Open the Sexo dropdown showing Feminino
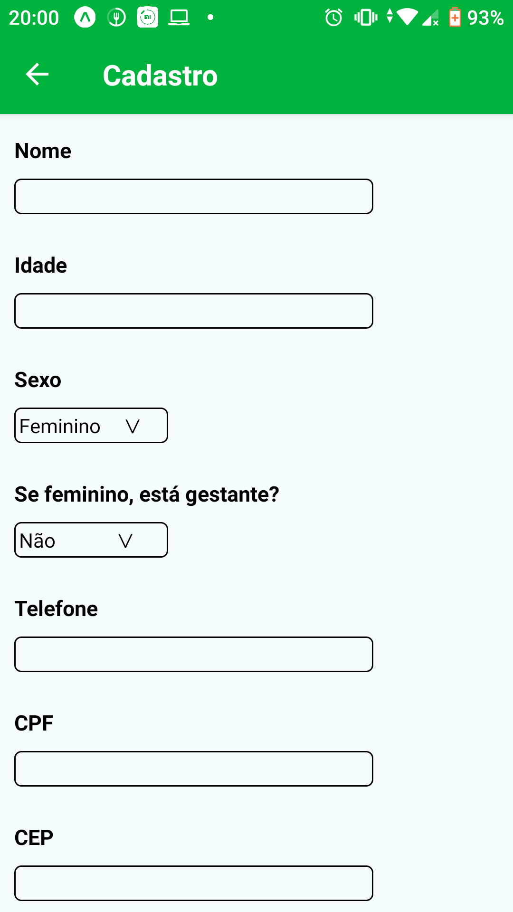The image size is (513, 912). click(x=91, y=426)
